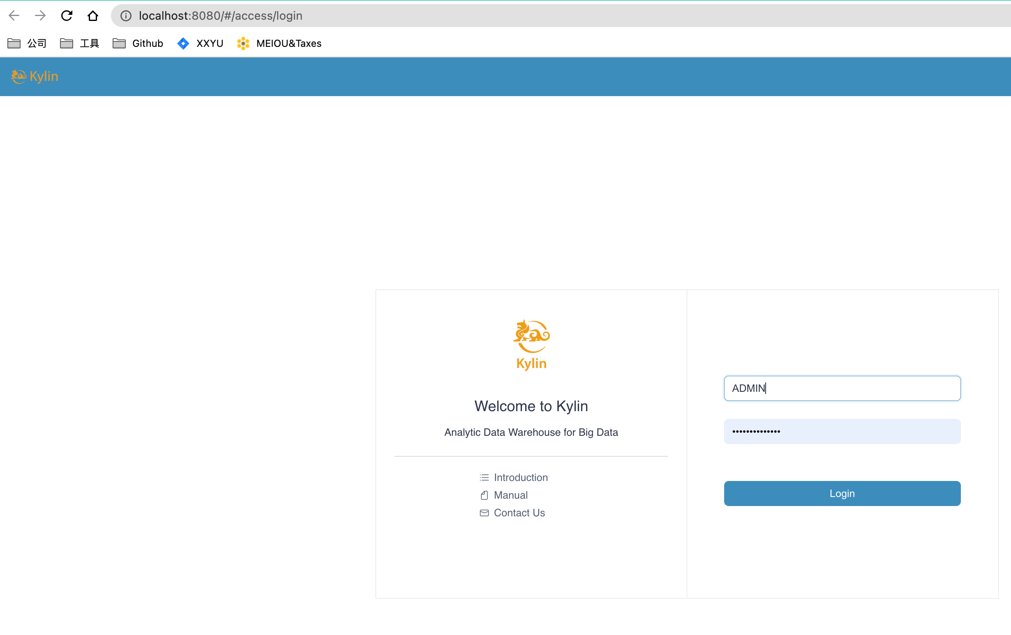Focus the ADMIN username field
This screenshot has height=635, width=1011.
(x=842, y=388)
